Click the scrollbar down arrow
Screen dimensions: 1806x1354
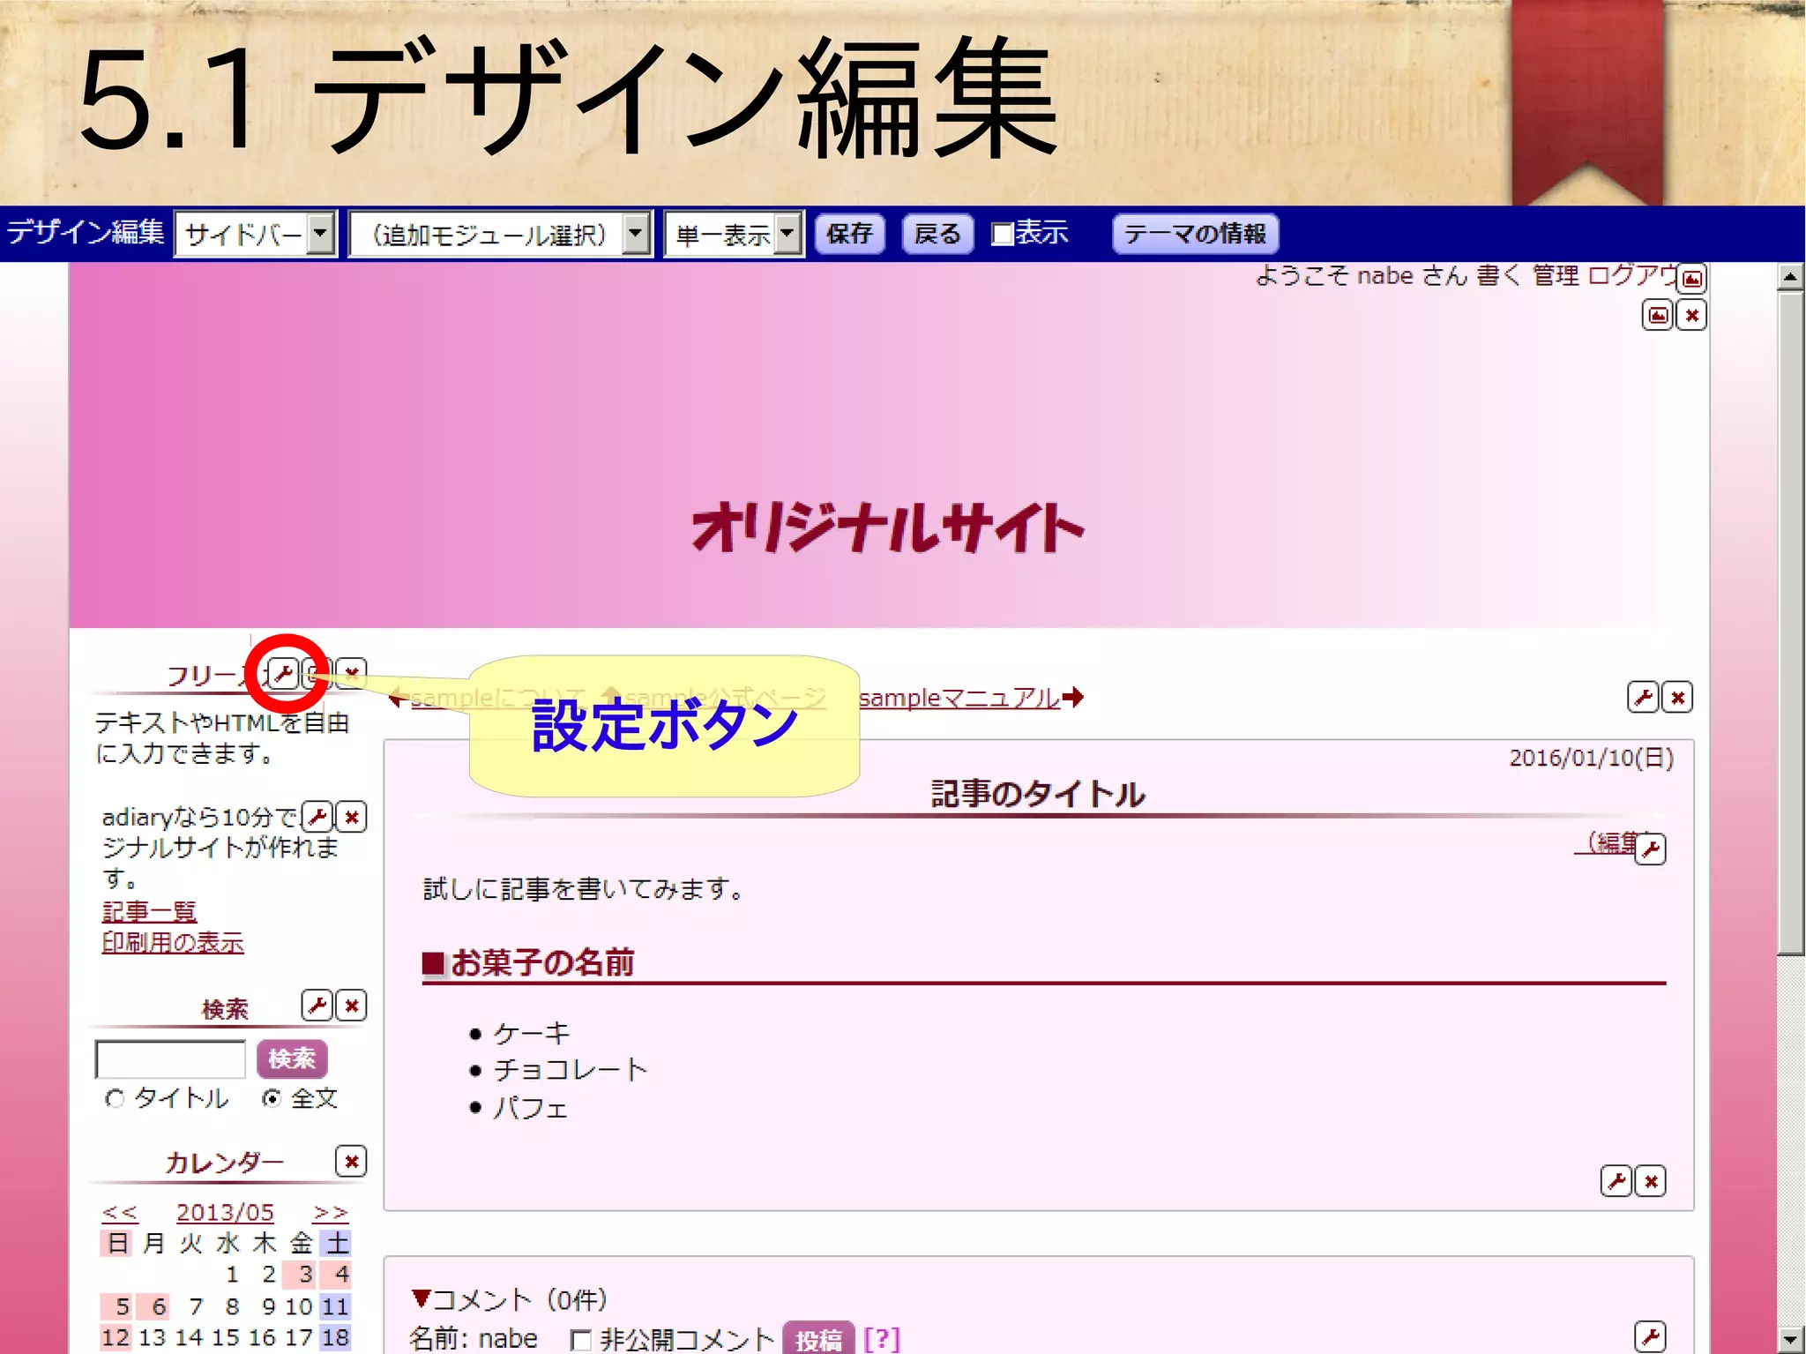[x=1790, y=1339]
